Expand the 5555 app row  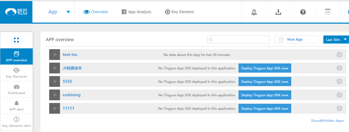[55, 81]
